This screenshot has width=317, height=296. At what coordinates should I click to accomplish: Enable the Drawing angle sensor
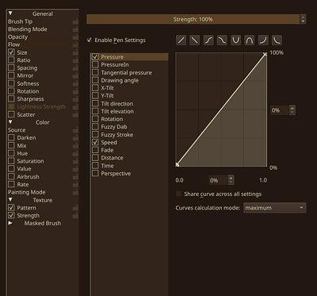(x=95, y=80)
